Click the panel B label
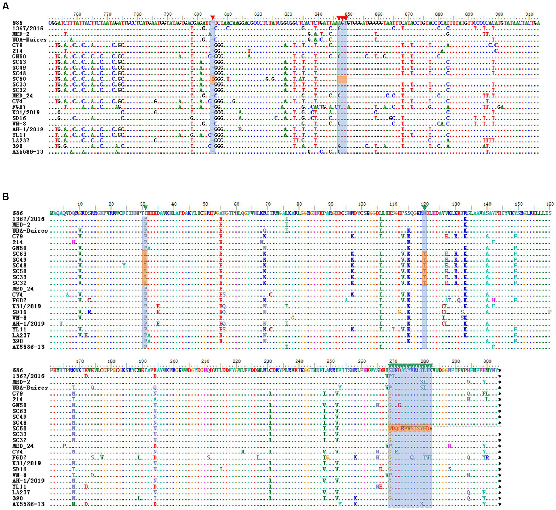 [5, 196]
